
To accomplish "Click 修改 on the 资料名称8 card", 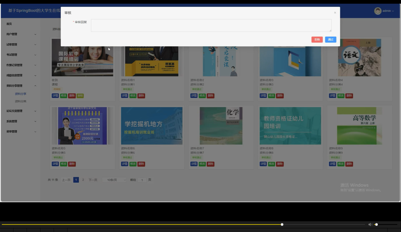I will pos(271,164).
